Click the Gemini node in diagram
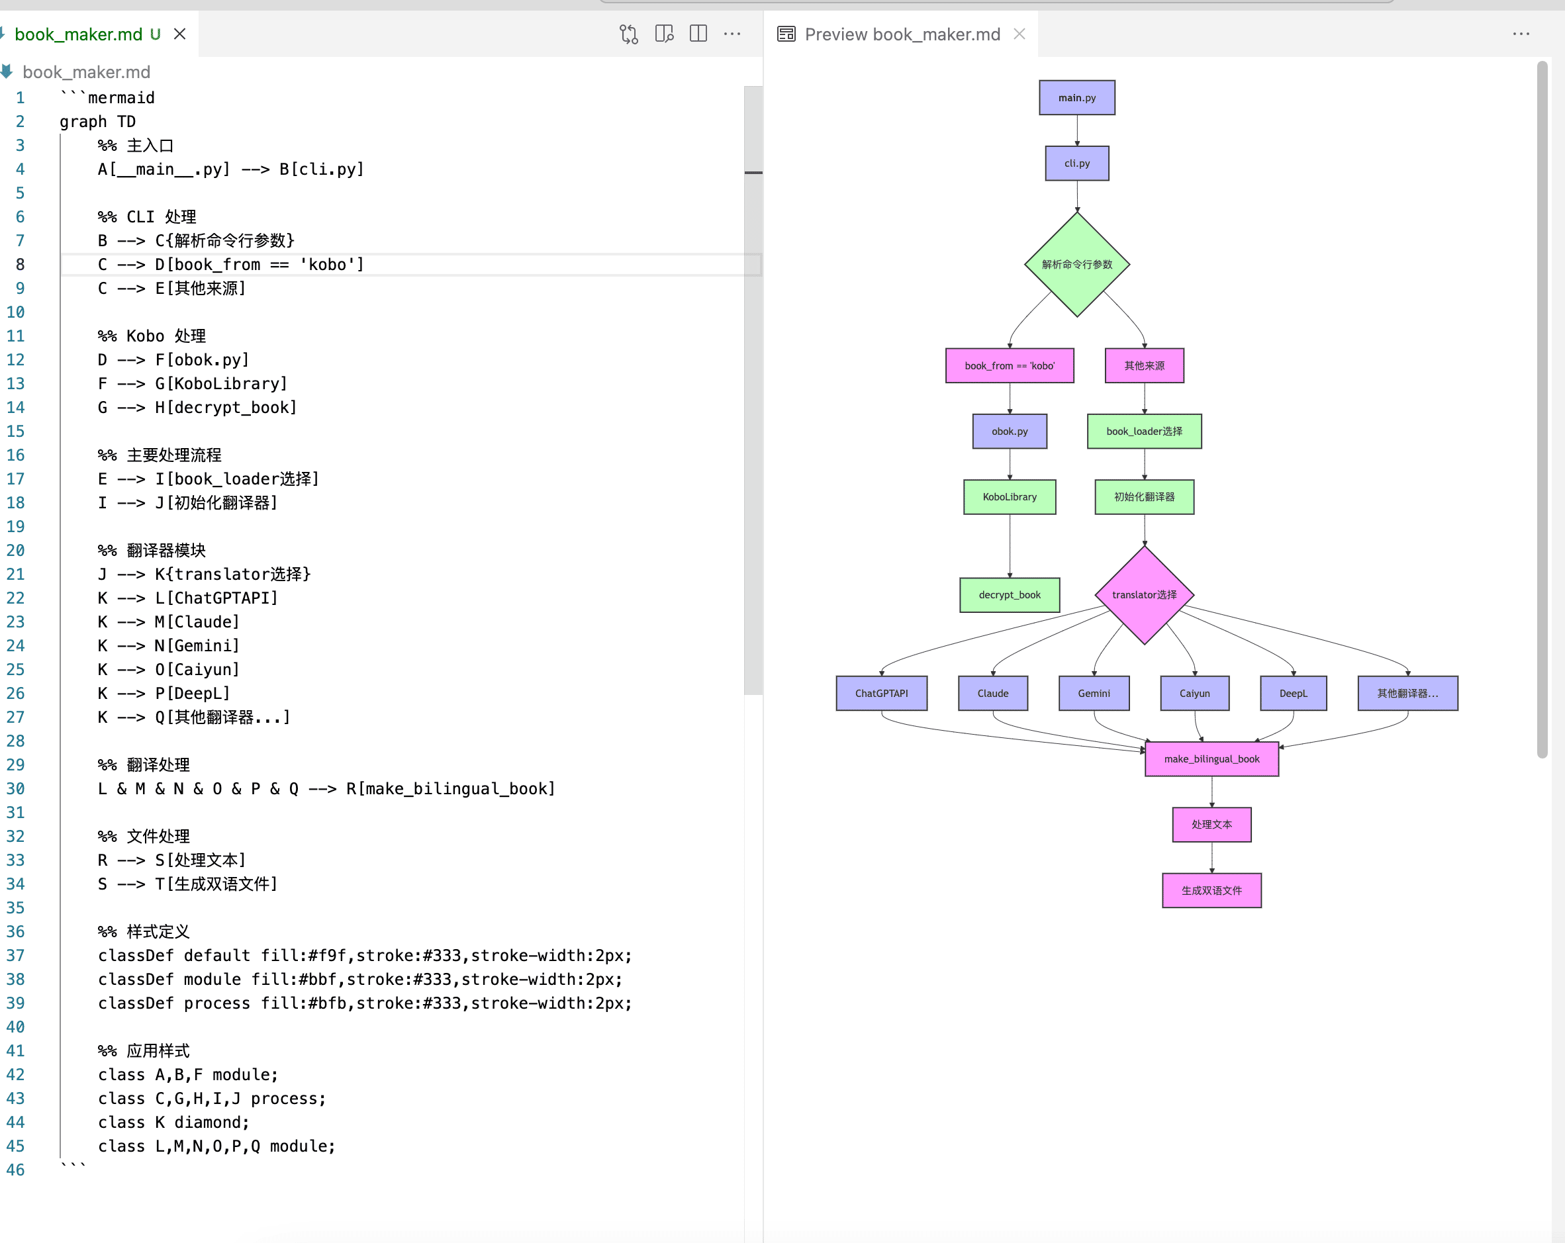The height and width of the screenshot is (1243, 1565). point(1093,693)
